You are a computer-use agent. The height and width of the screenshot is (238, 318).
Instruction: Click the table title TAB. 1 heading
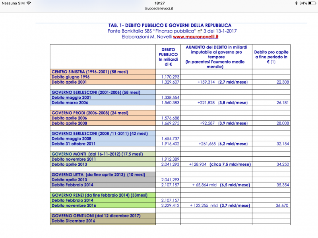(x=170, y=25)
